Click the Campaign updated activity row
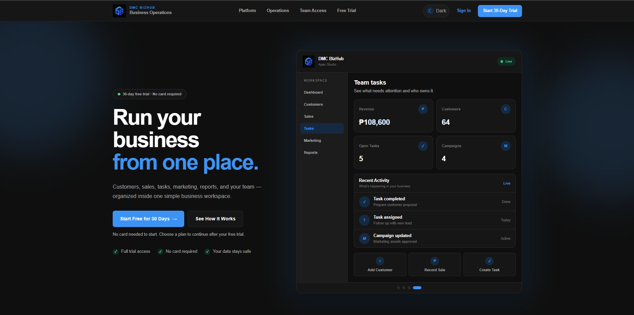634x315 pixels. click(435, 238)
